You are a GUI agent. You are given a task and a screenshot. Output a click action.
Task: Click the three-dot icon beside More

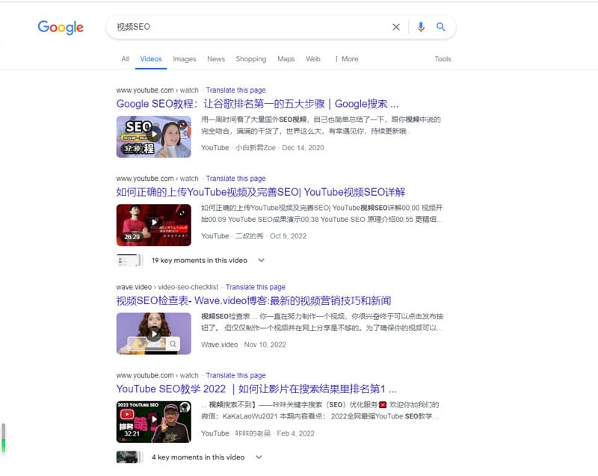(x=336, y=59)
